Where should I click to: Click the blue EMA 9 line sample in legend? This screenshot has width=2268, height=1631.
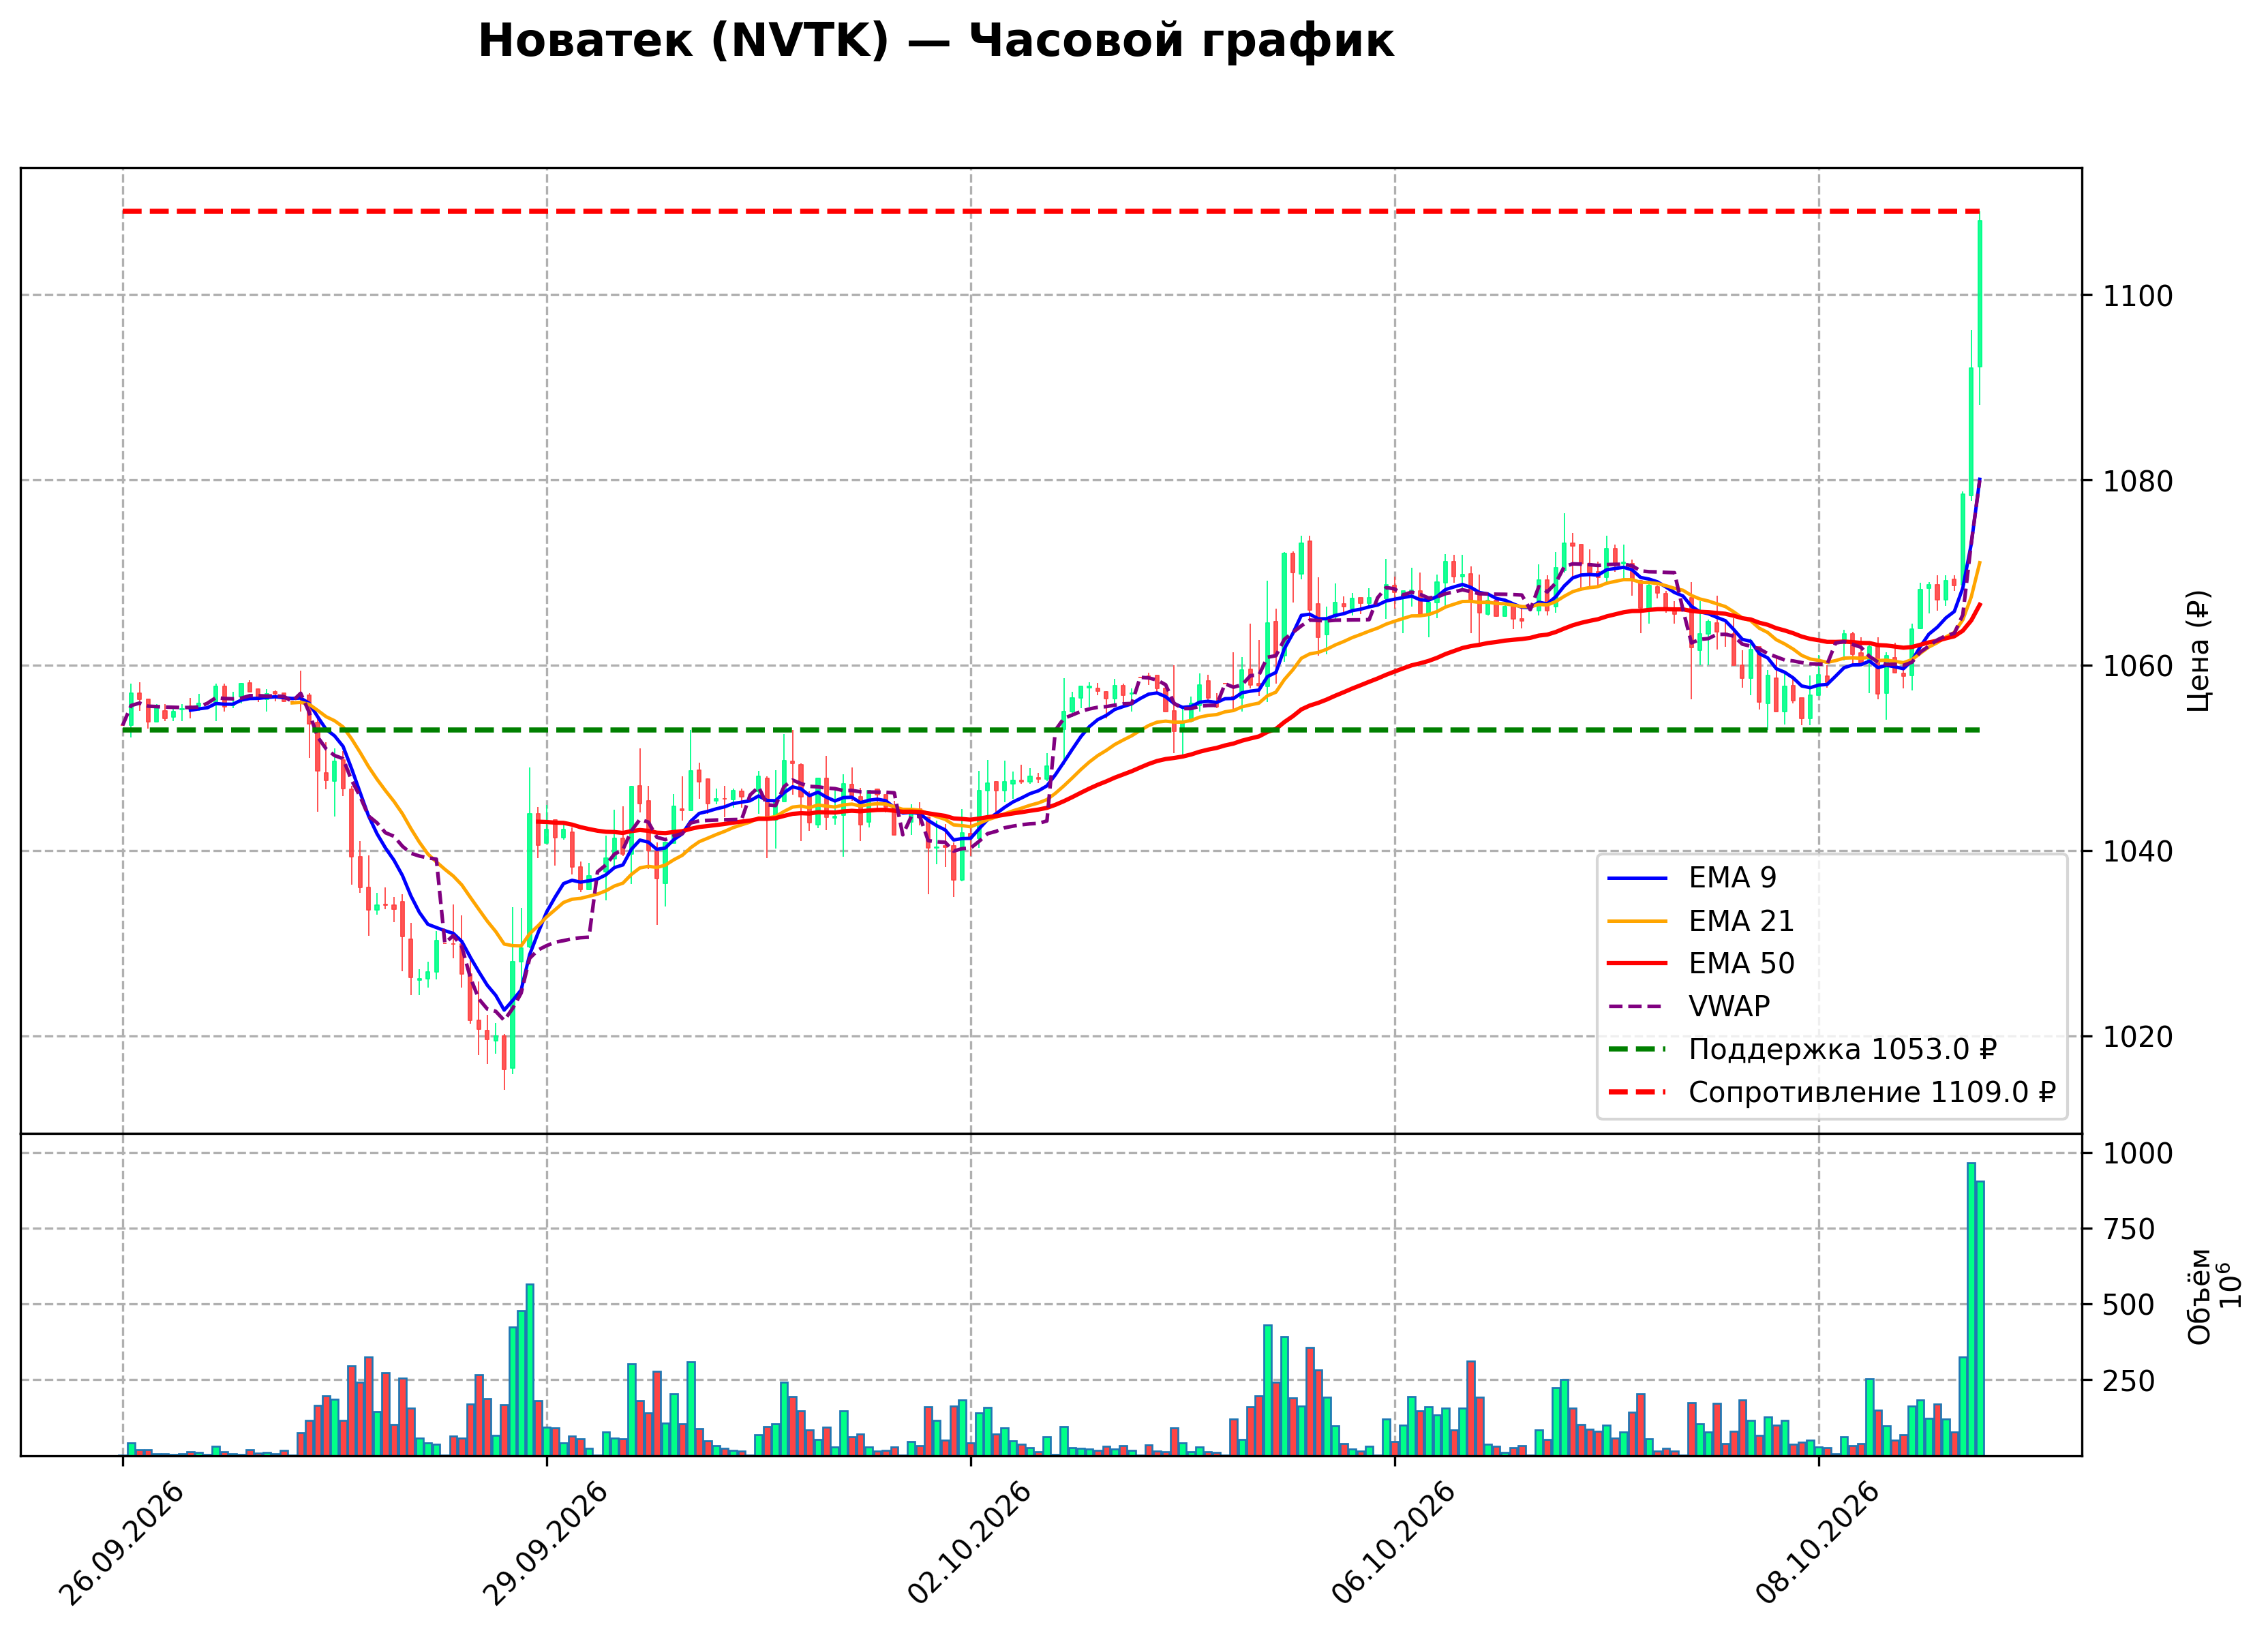coord(1637,878)
